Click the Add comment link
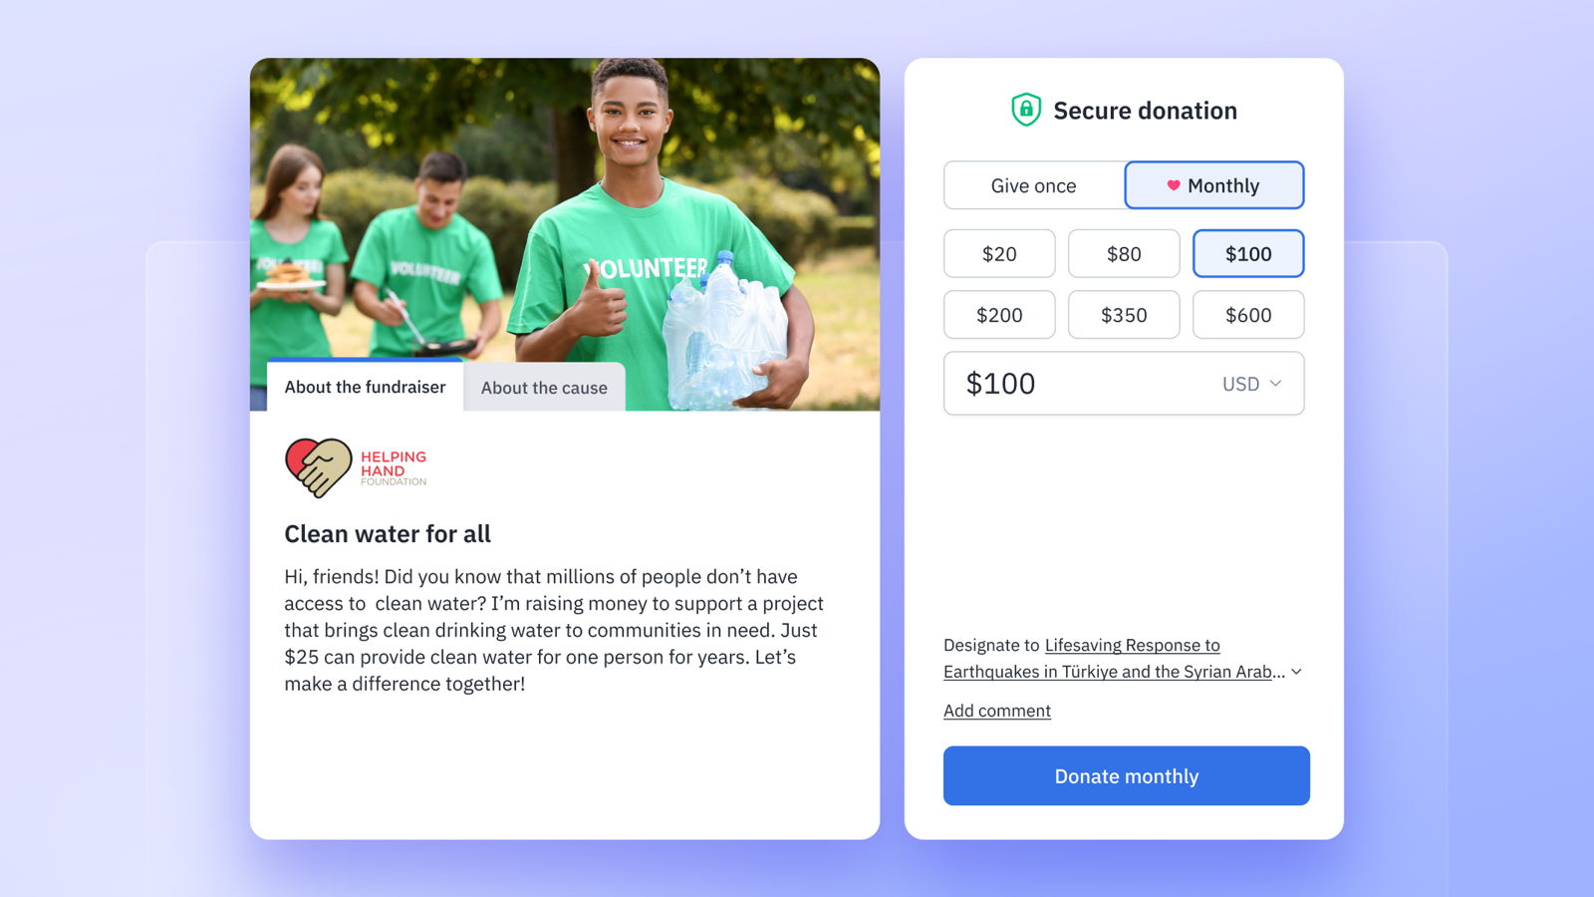The height and width of the screenshot is (897, 1594). pos(997,711)
